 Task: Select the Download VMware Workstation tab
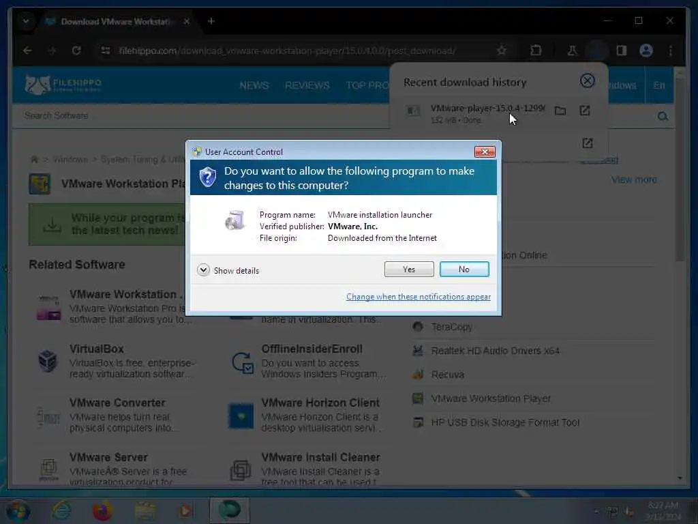tap(116, 21)
